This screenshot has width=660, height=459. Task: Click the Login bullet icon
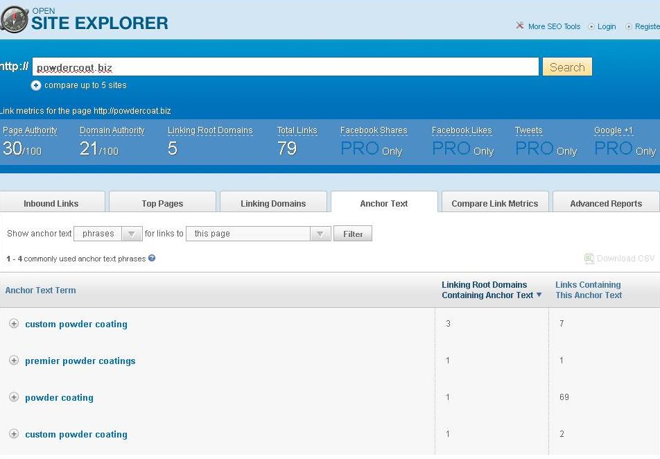(591, 26)
